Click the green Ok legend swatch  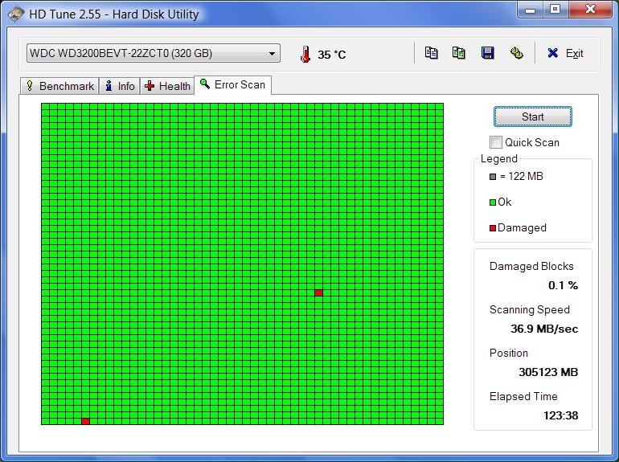click(493, 202)
